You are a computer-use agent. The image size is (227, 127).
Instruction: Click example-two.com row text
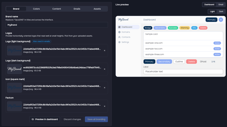(154, 49)
